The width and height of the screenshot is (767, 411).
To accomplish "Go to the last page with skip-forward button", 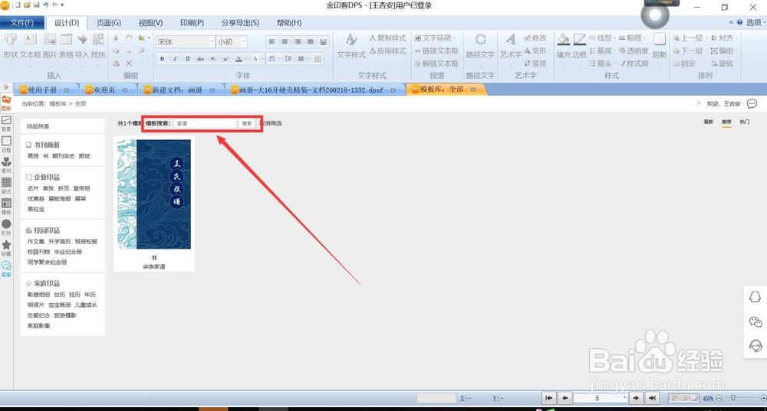I will pos(652,398).
